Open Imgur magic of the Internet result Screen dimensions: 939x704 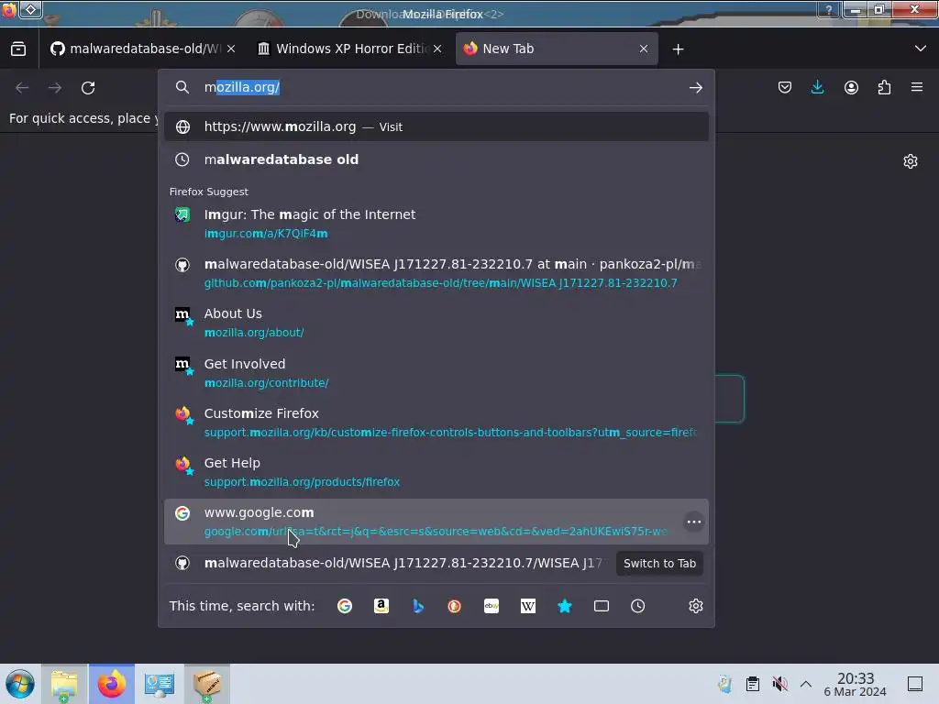click(x=436, y=224)
